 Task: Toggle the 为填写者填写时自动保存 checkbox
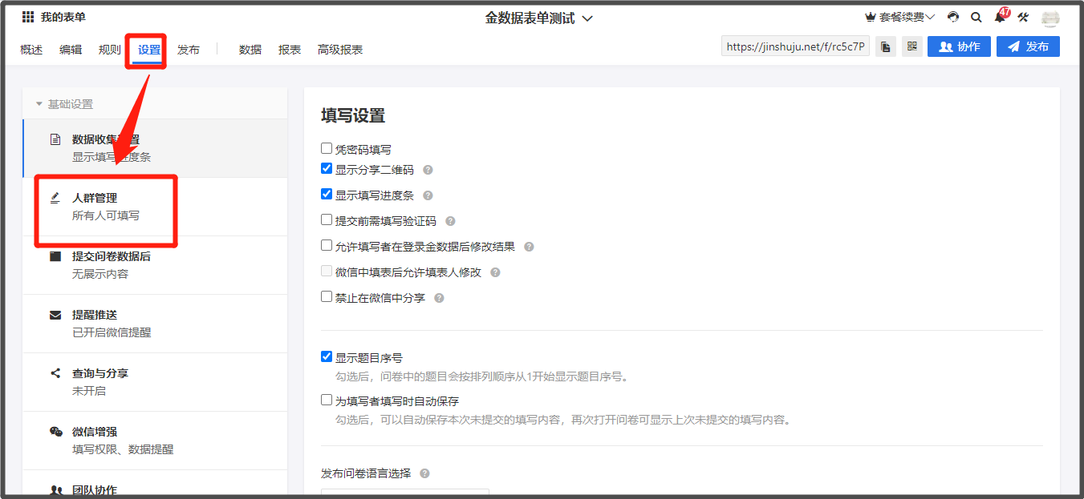327,400
